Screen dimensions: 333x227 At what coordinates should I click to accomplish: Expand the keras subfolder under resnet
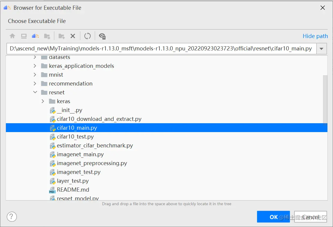pyautogui.click(x=43, y=101)
